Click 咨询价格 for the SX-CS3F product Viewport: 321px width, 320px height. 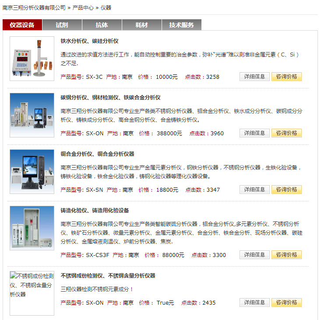286,255
